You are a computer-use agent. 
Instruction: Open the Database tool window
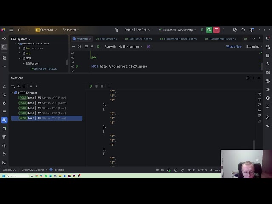click(x=268, y=56)
